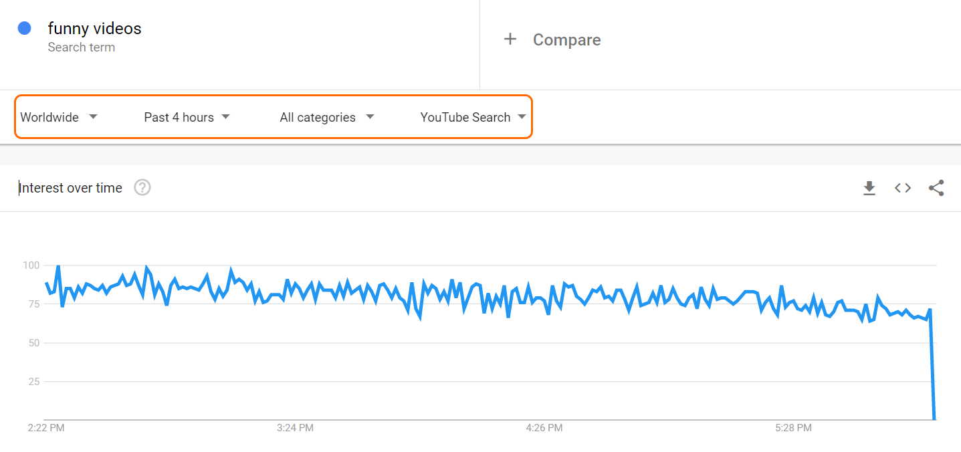961x452 pixels.
Task: Click the blue dot beside funny videos
Action: click(x=25, y=28)
